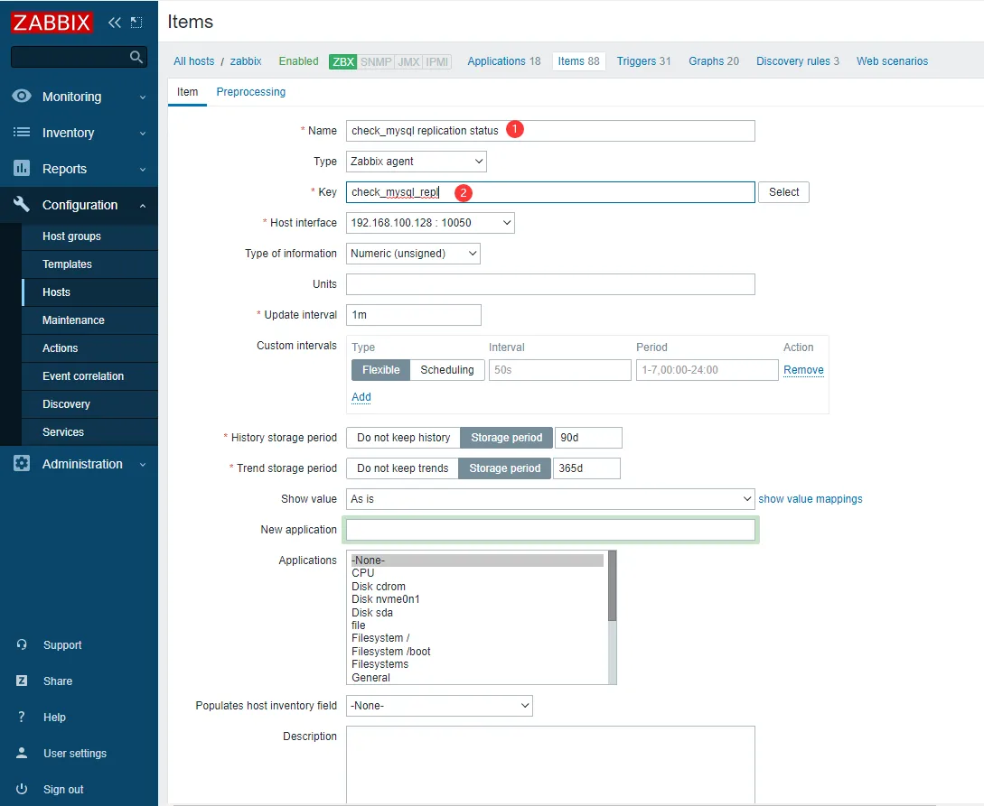
Task: Click the green ZBX availability badge
Action: click(342, 61)
